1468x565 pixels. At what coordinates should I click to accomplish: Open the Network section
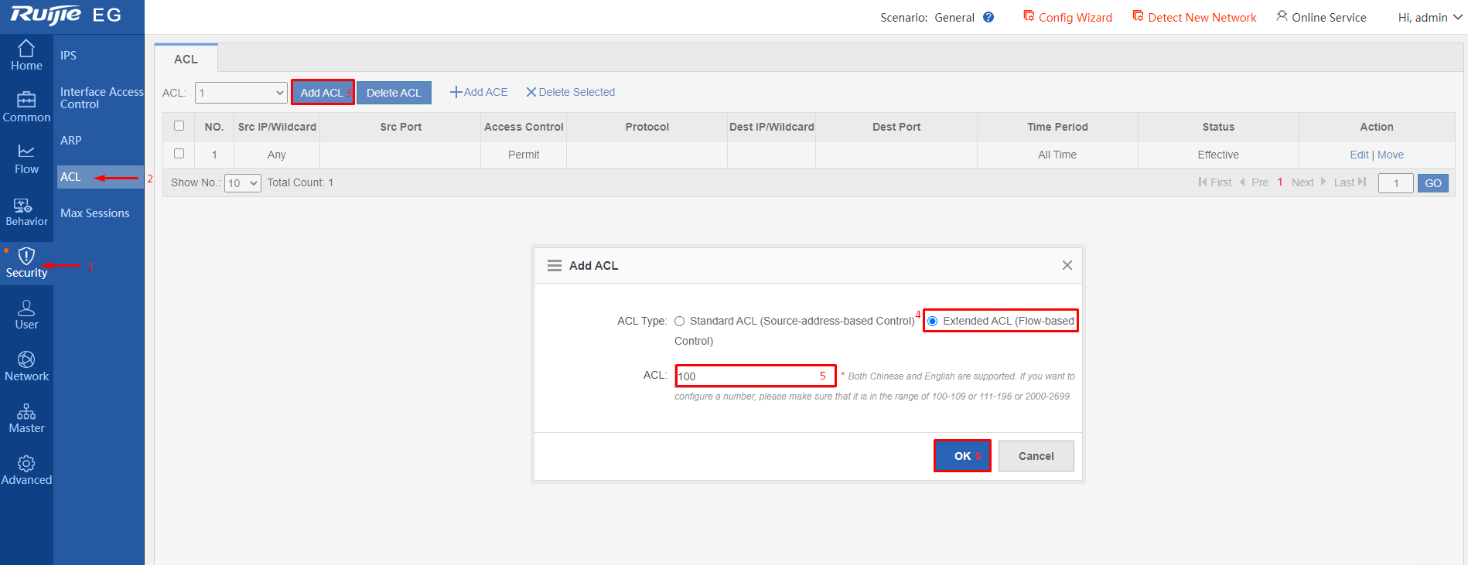pyautogui.click(x=26, y=366)
